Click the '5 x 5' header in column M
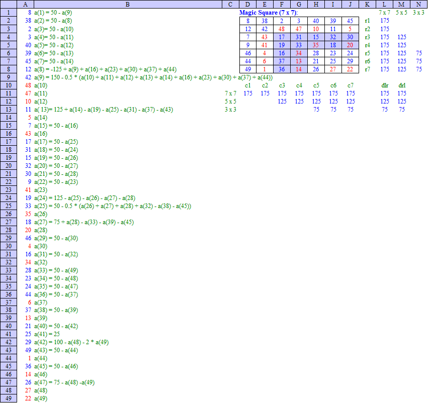The height and width of the screenshot is (403, 428). coord(401,13)
